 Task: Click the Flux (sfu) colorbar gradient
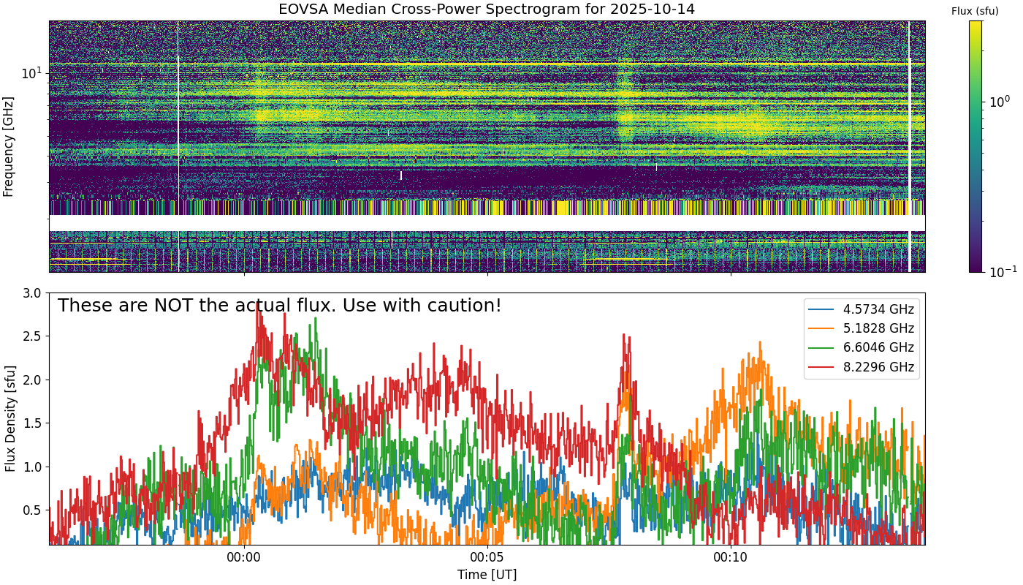click(976, 146)
